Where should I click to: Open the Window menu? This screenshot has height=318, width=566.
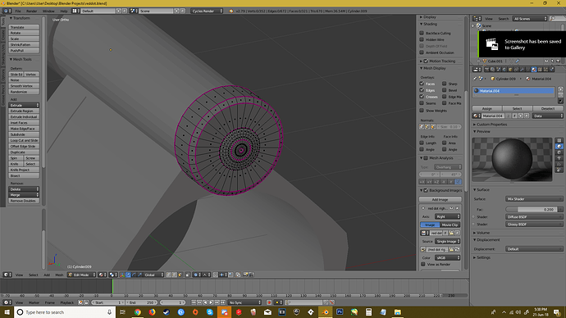tap(48, 11)
